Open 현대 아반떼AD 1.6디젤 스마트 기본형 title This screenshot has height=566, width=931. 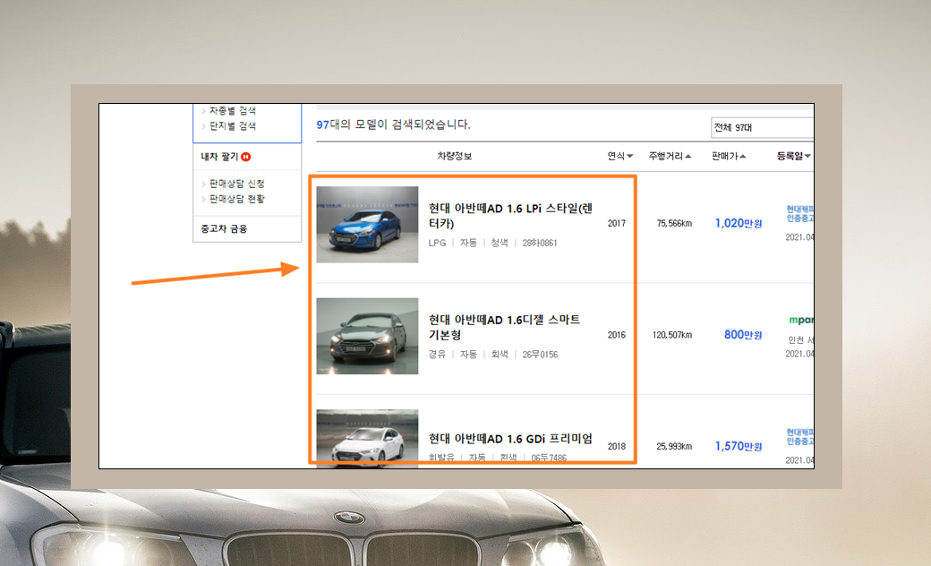coord(505,327)
